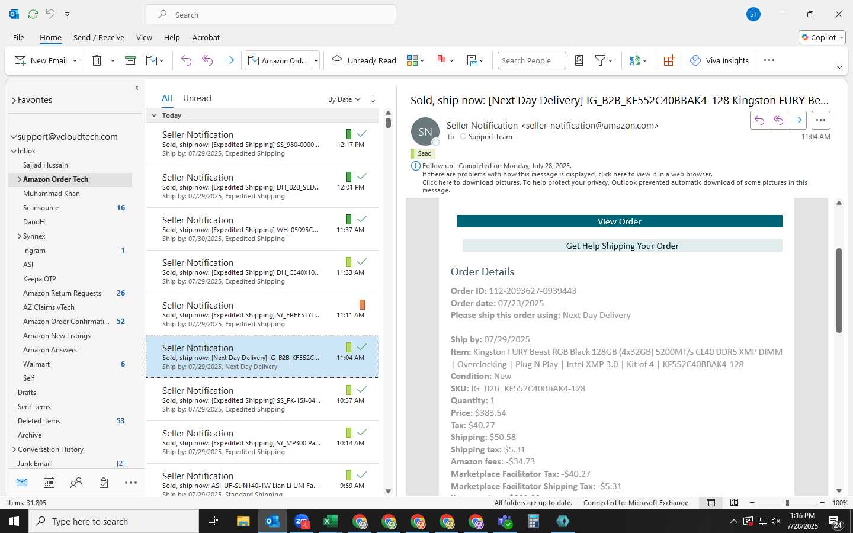Screen dimensions: 853x533
Task: Open Viva Insights
Action: pos(719,60)
